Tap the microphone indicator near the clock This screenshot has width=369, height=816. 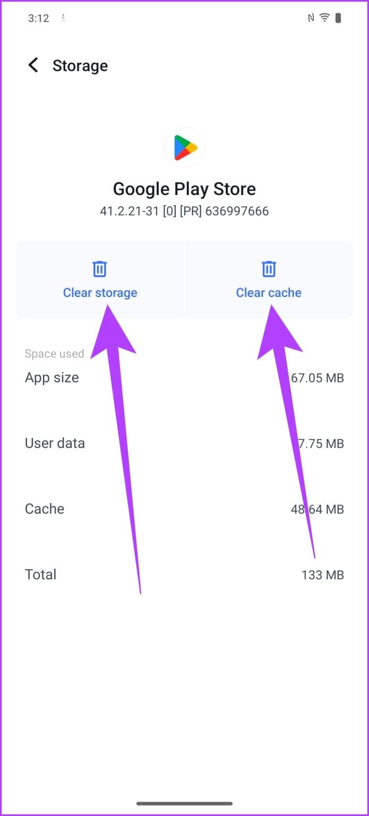click(63, 18)
